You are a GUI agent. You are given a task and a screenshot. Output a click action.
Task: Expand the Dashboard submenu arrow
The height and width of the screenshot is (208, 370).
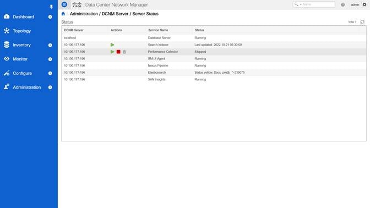tap(50, 17)
